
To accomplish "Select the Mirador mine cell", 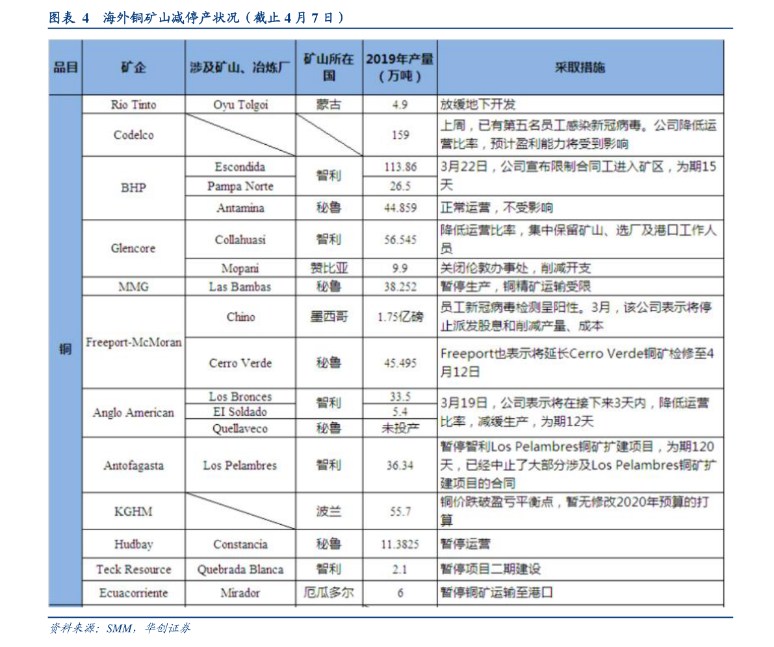I will coord(240,592).
